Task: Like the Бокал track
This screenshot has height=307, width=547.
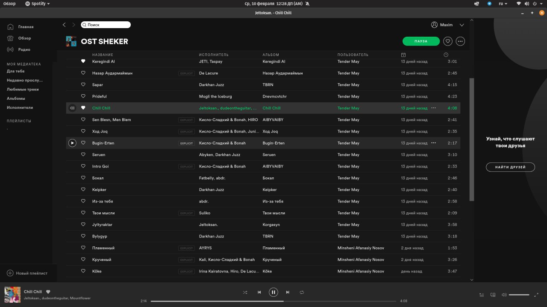Action: [x=83, y=178]
